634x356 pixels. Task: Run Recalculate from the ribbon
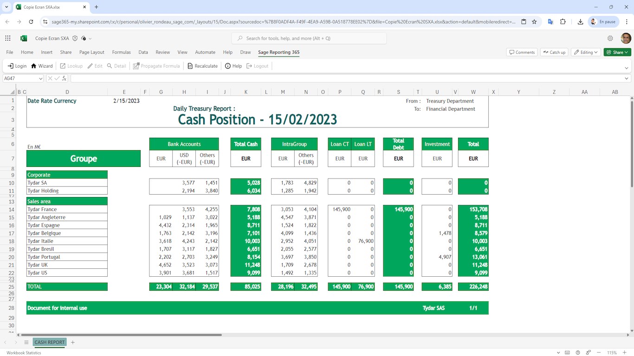click(x=202, y=66)
